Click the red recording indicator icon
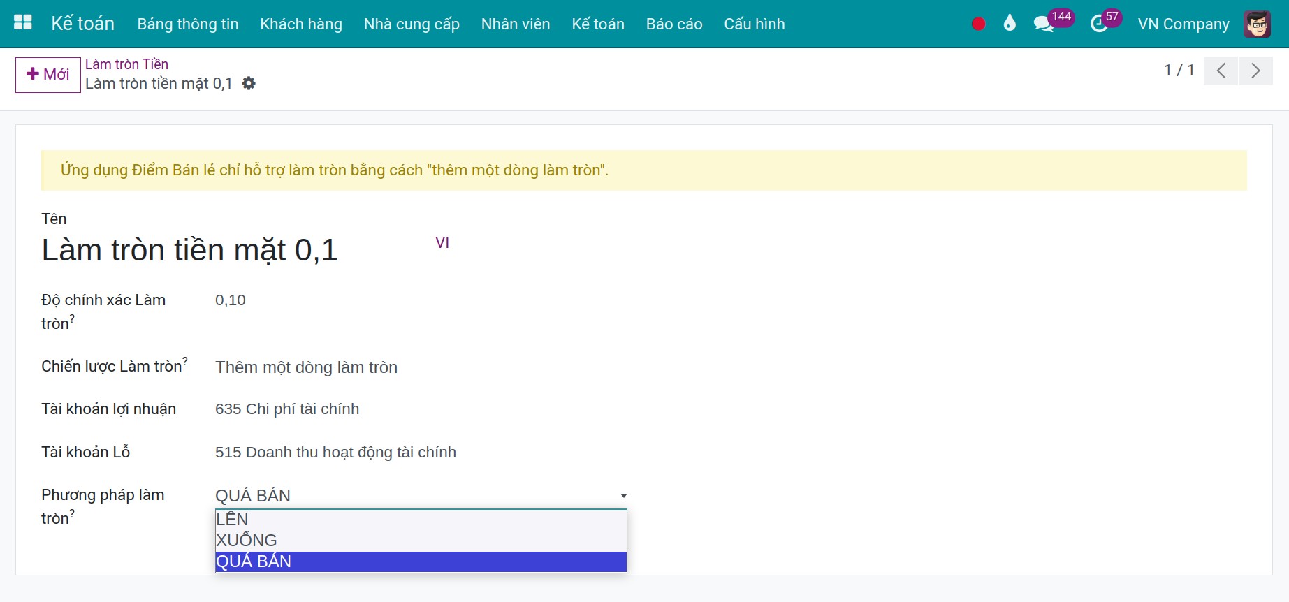The image size is (1289, 602). pos(978,24)
